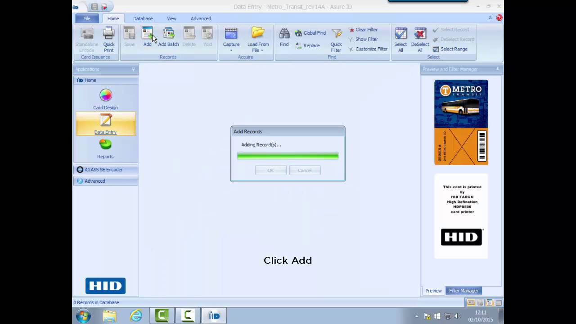Viewport: 576px width, 324px height.
Task: Switch to the Database ribbon tab
Action: coord(143,18)
